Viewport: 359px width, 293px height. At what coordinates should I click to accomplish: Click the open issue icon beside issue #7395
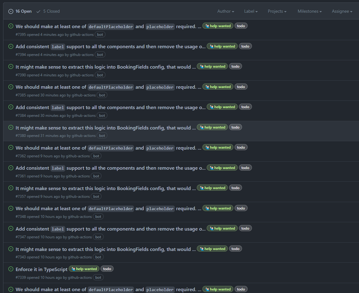[11, 26]
